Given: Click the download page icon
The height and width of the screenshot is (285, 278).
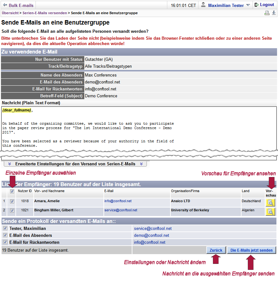Looking at the screenshot, I should [274, 13].
